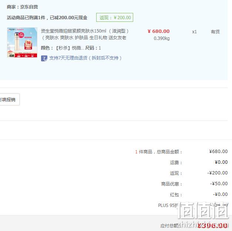Click the 商品优惠 value -¥50.00
232x231 pixels.
(219, 183)
